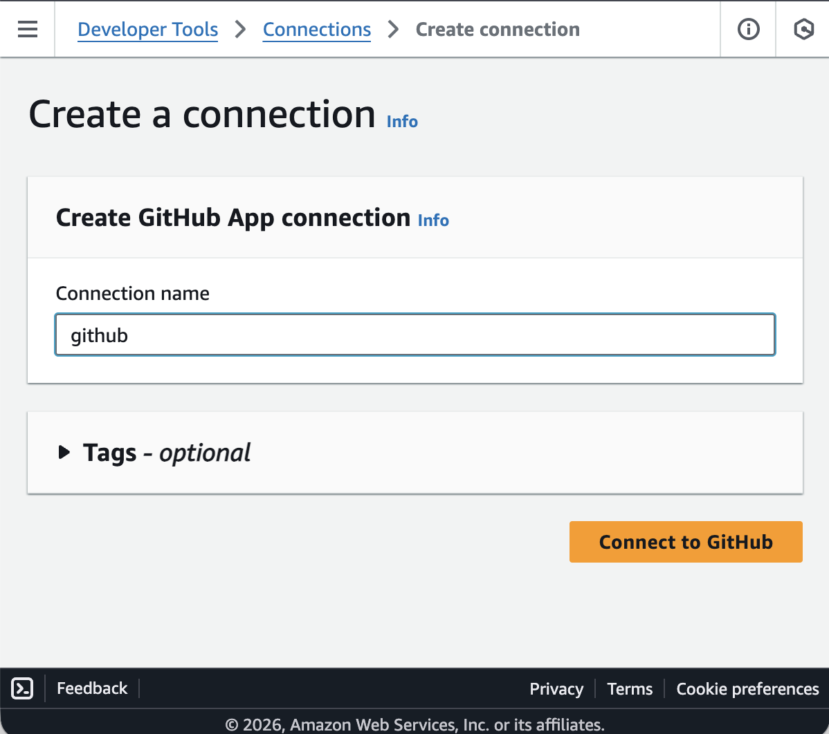Click the Create connection breadcrumb text

point(498,30)
